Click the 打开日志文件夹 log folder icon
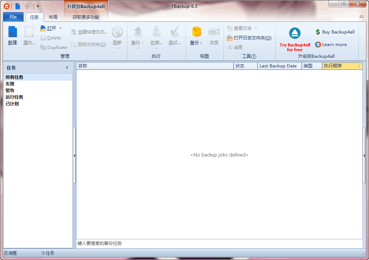This screenshot has height=260, width=369. [230, 38]
